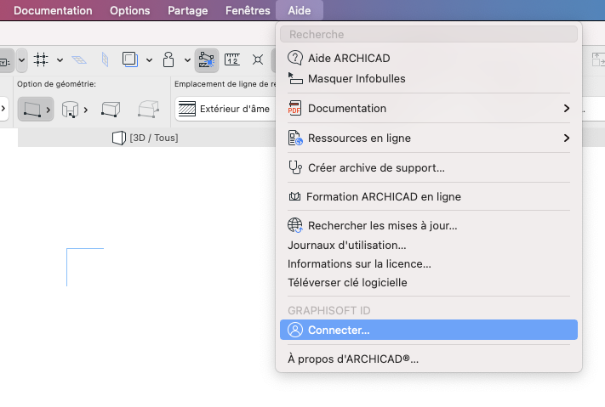Open the Documentation menu in menu bar
The height and width of the screenshot is (407, 605).
tap(53, 10)
